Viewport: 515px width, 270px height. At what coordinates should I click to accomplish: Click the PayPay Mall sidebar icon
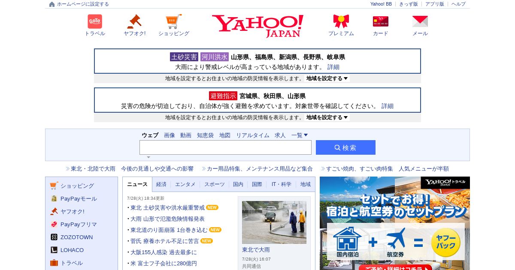click(54, 198)
